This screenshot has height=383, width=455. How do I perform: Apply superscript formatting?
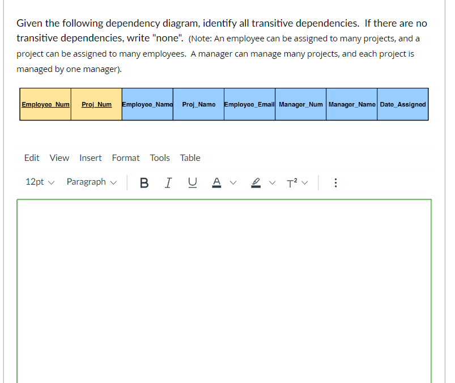(x=293, y=182)
